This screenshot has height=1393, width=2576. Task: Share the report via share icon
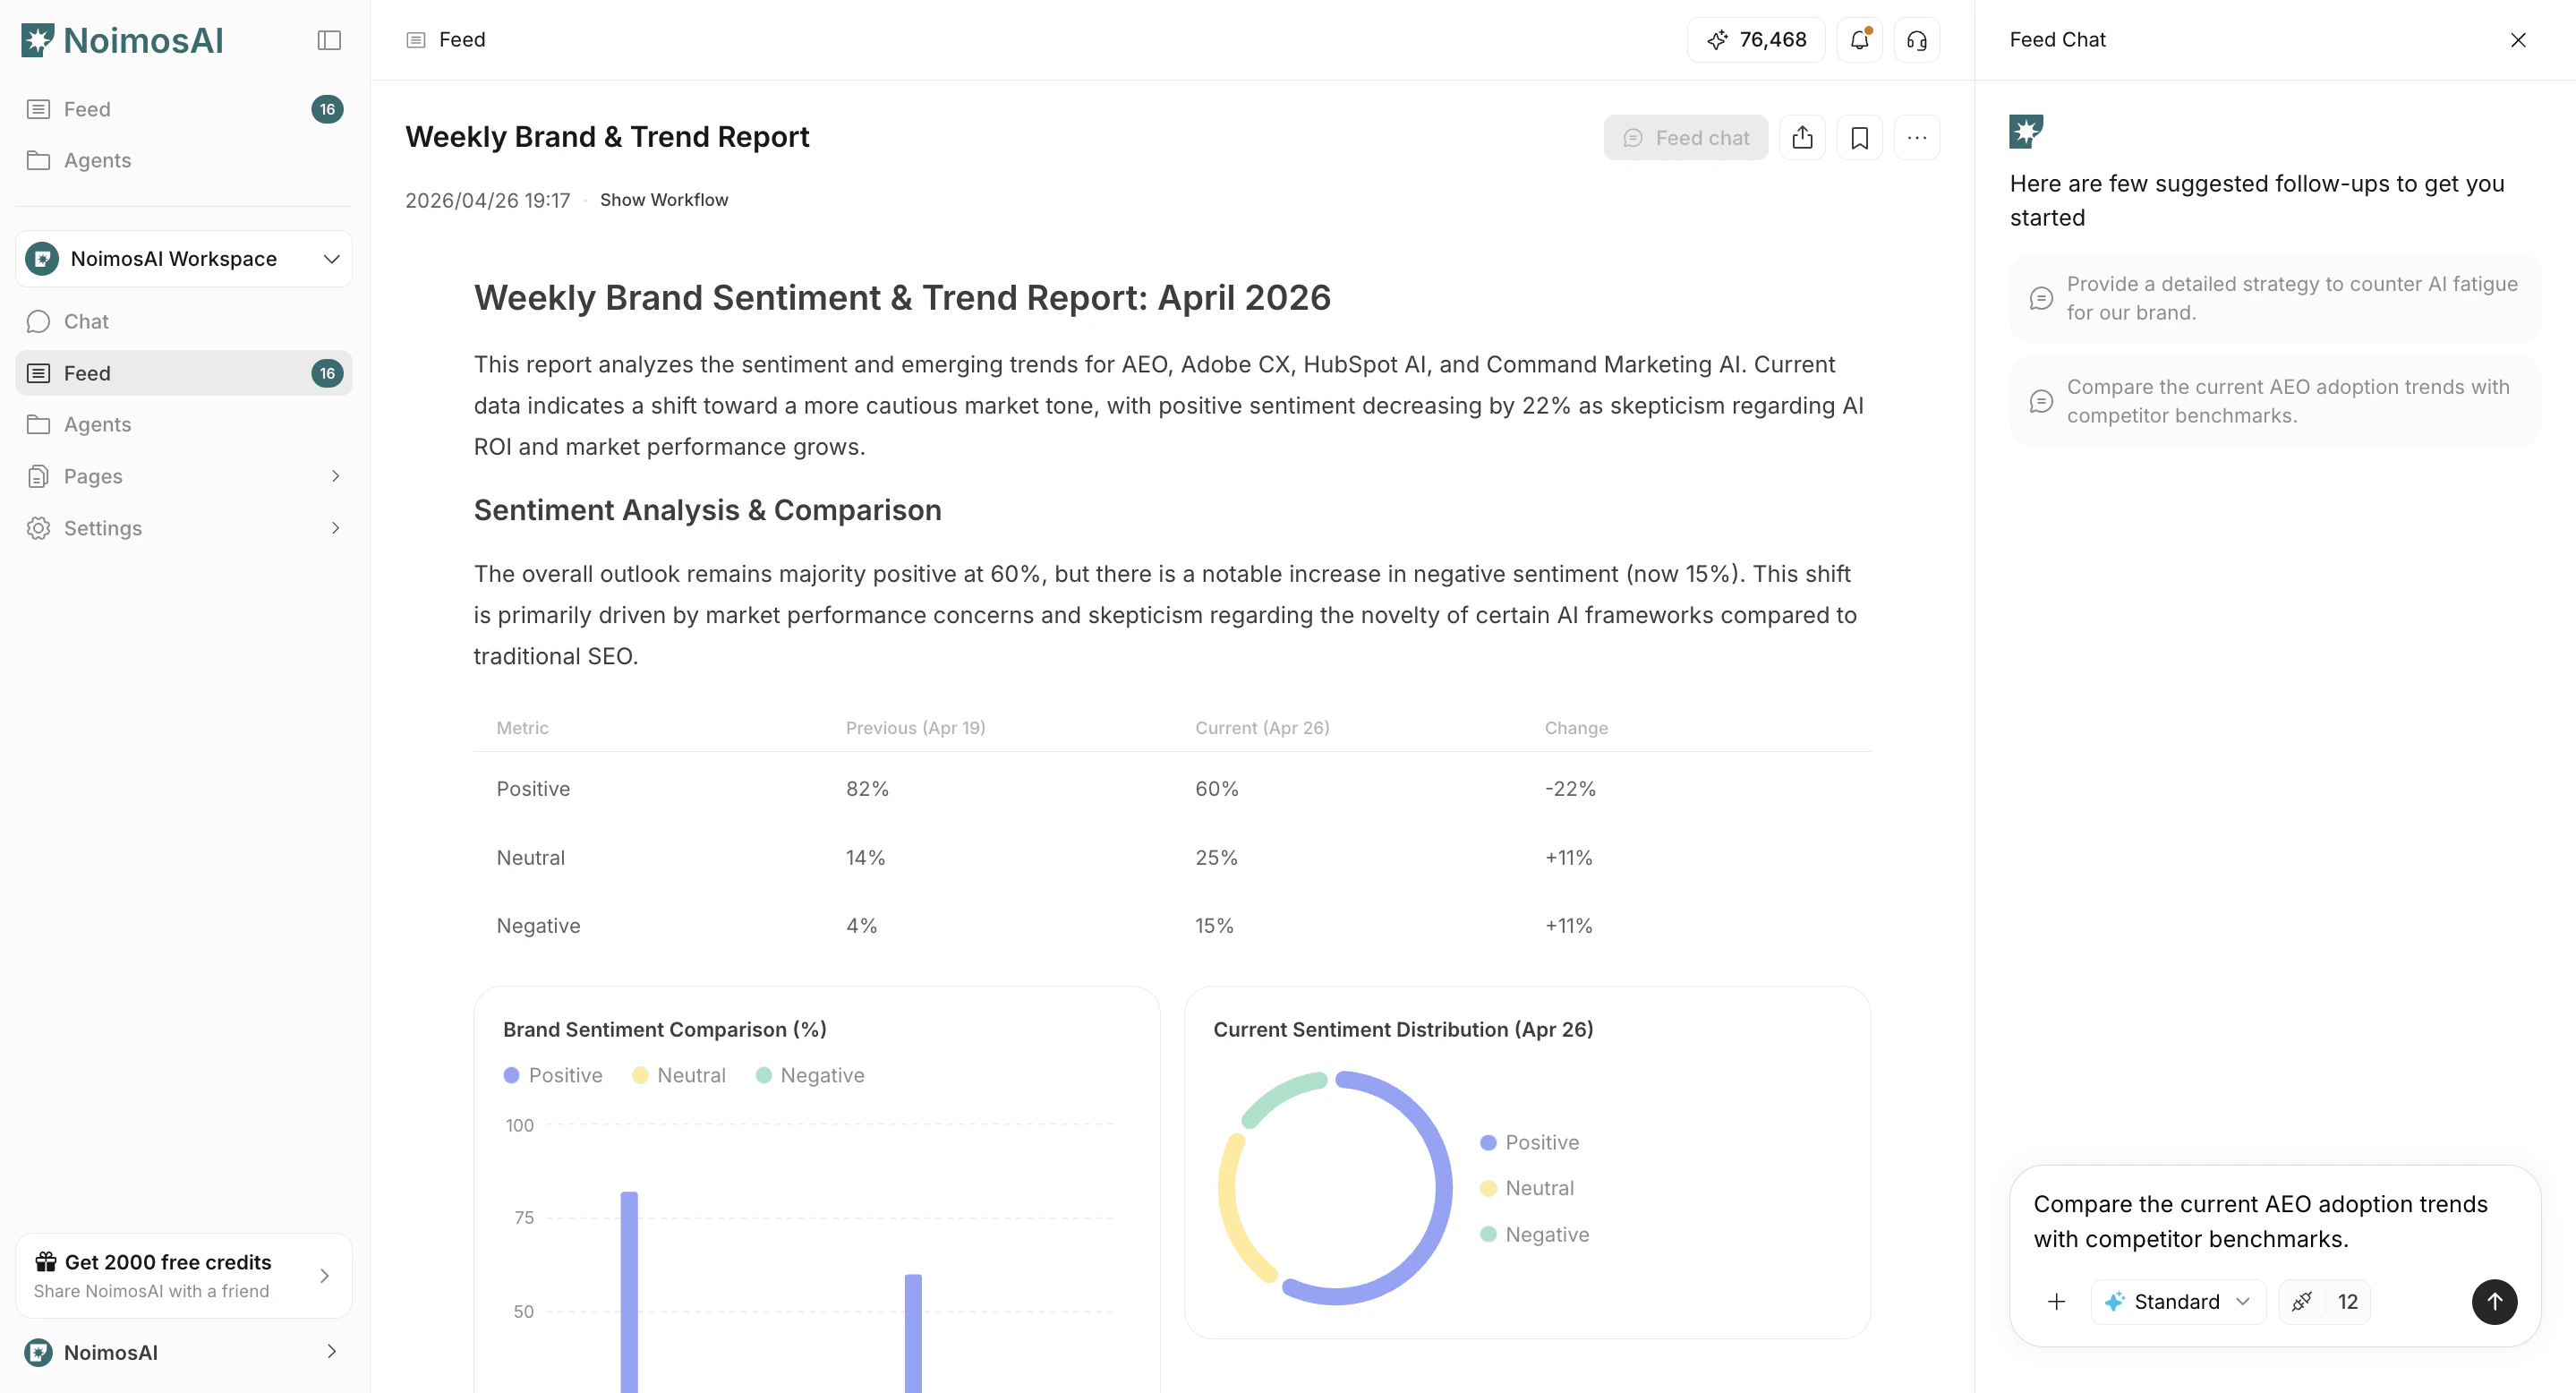1802,138
